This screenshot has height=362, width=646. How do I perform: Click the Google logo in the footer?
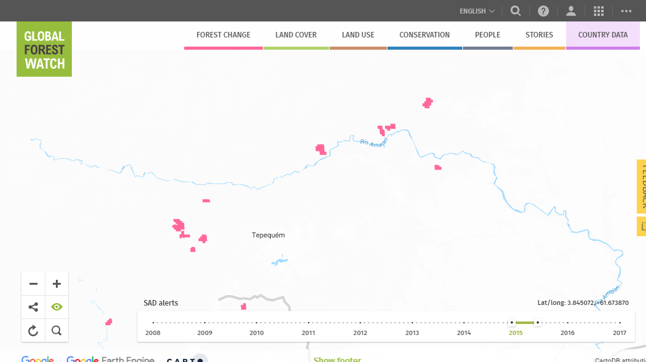pyautogui.click(x=37, y=359)
